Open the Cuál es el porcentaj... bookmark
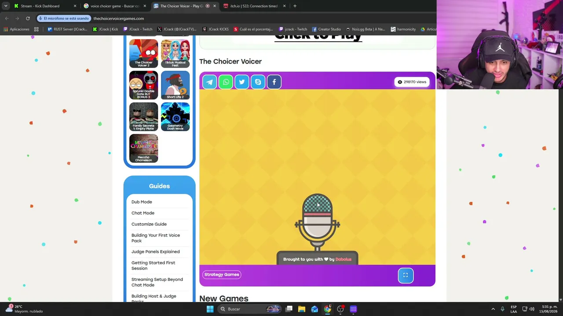Viewport: 563px width, 316px height. (x=253, y=29)
